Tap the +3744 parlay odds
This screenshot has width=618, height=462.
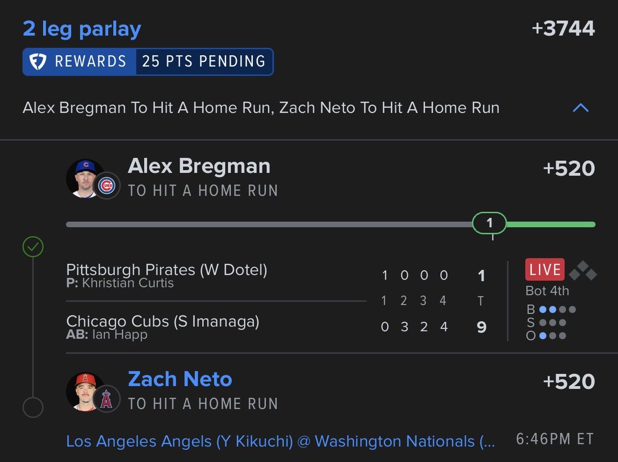[x=563, y=28]
